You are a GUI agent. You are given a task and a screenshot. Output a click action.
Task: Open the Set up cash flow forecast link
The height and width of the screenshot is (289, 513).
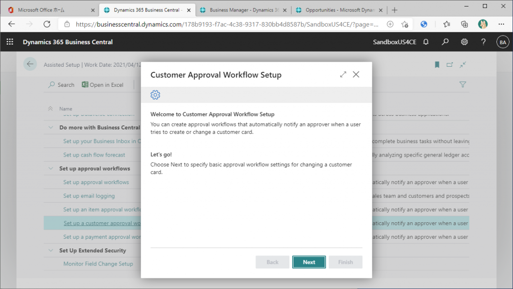pyautogui.click(x=94, y=155)
